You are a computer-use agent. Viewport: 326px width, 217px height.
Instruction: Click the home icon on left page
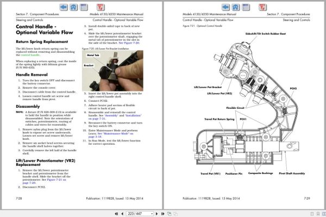pos(73,7)
